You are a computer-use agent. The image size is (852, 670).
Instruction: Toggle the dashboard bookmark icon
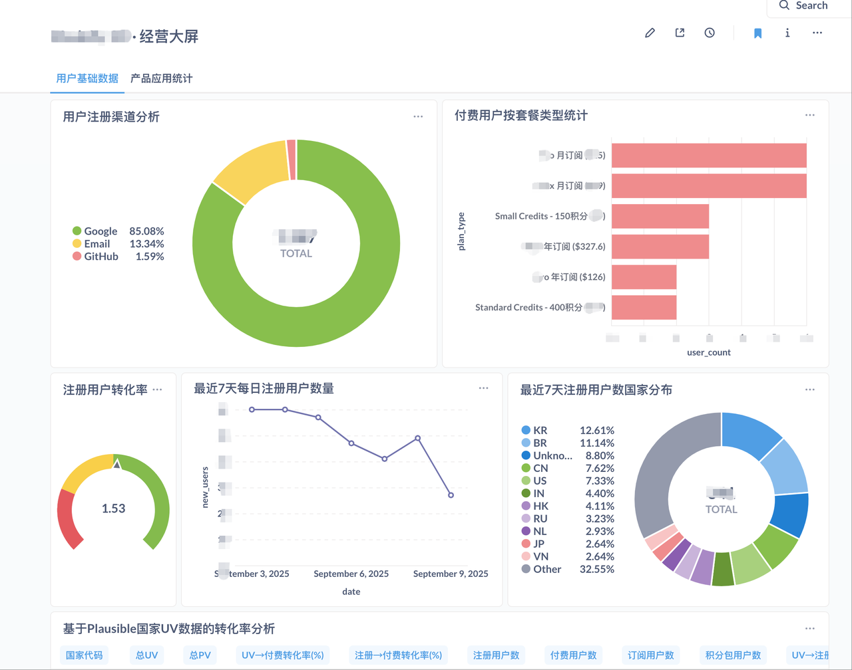pyautogui.click(x=757, y=33)
